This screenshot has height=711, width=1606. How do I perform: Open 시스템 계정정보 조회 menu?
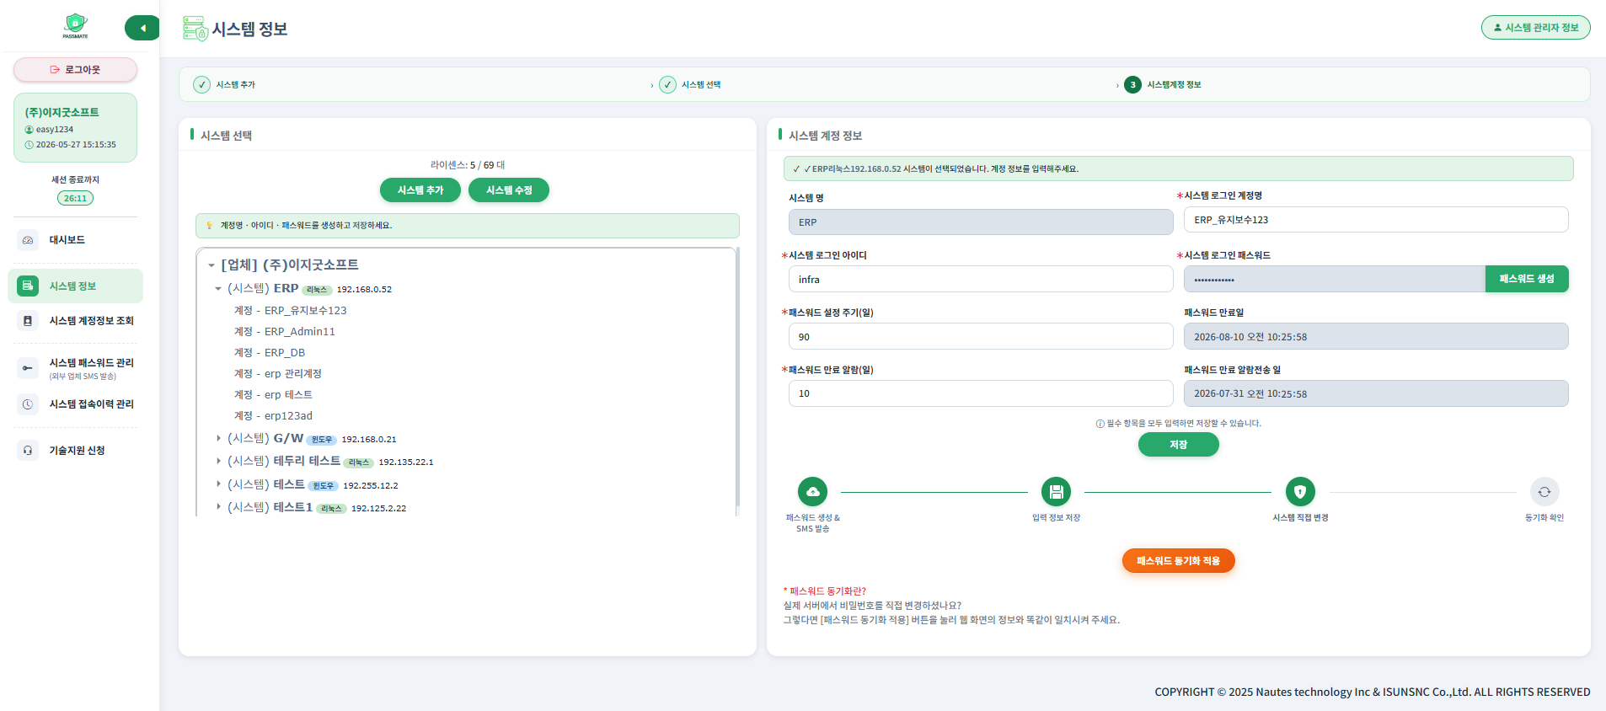click(x=92, y=321)
